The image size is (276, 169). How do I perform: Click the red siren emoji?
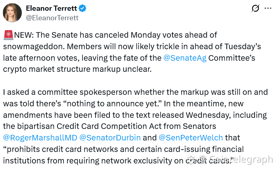9,35
